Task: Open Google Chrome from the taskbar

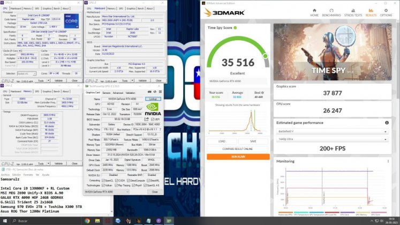Action: pos(87,221)
